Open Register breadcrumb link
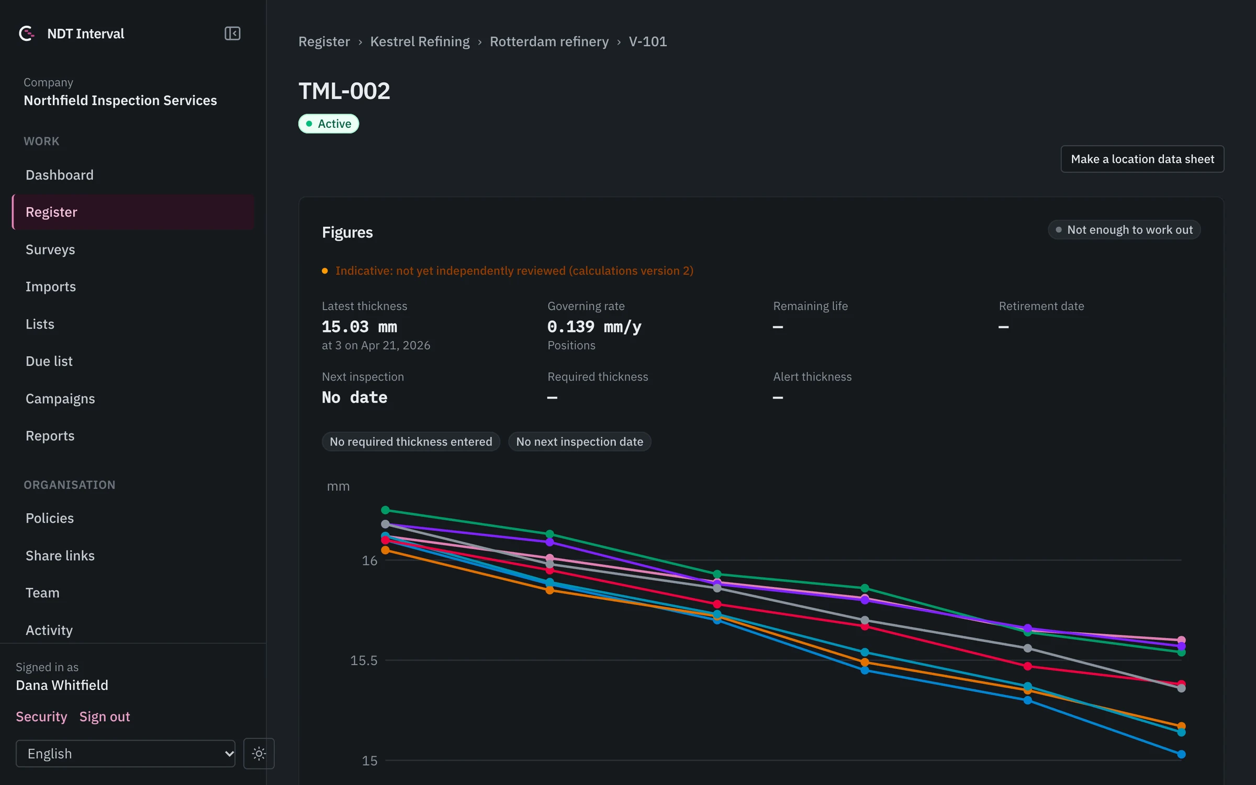The height and width of the screenshot is (785, 1256). 324,41
